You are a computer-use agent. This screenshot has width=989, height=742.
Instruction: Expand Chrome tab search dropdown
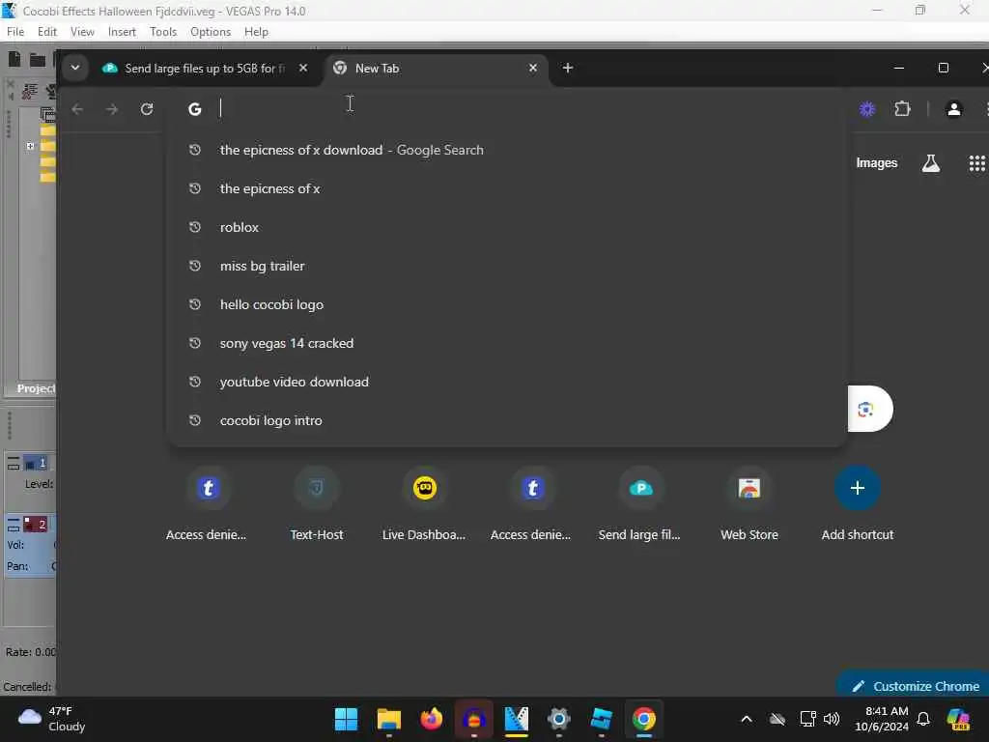point(75,68)
